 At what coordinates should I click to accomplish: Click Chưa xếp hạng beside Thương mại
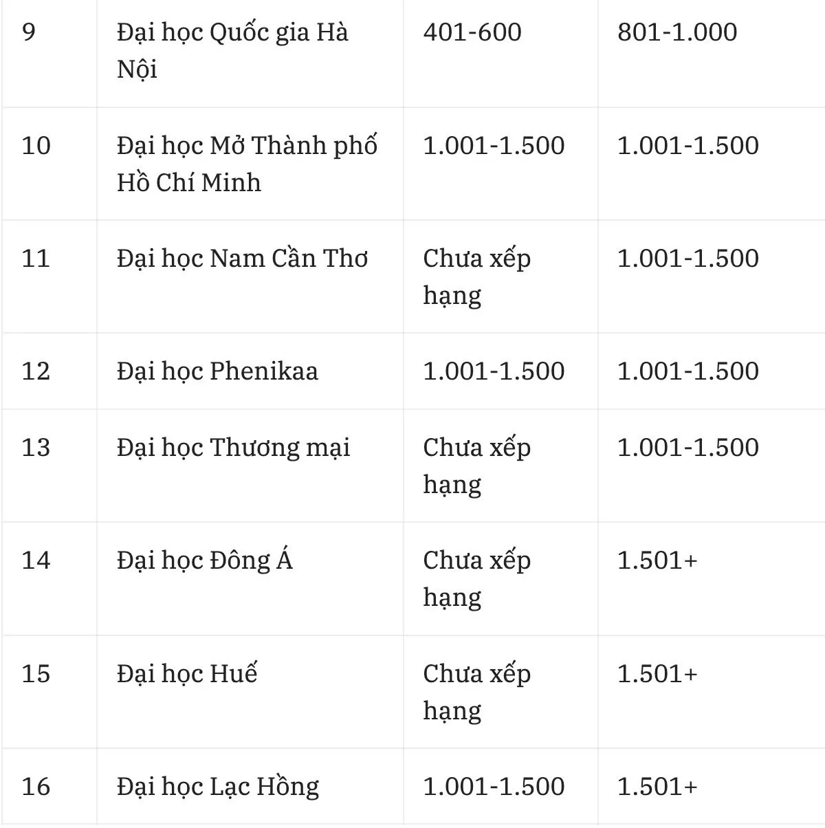[x=476, y=466]
